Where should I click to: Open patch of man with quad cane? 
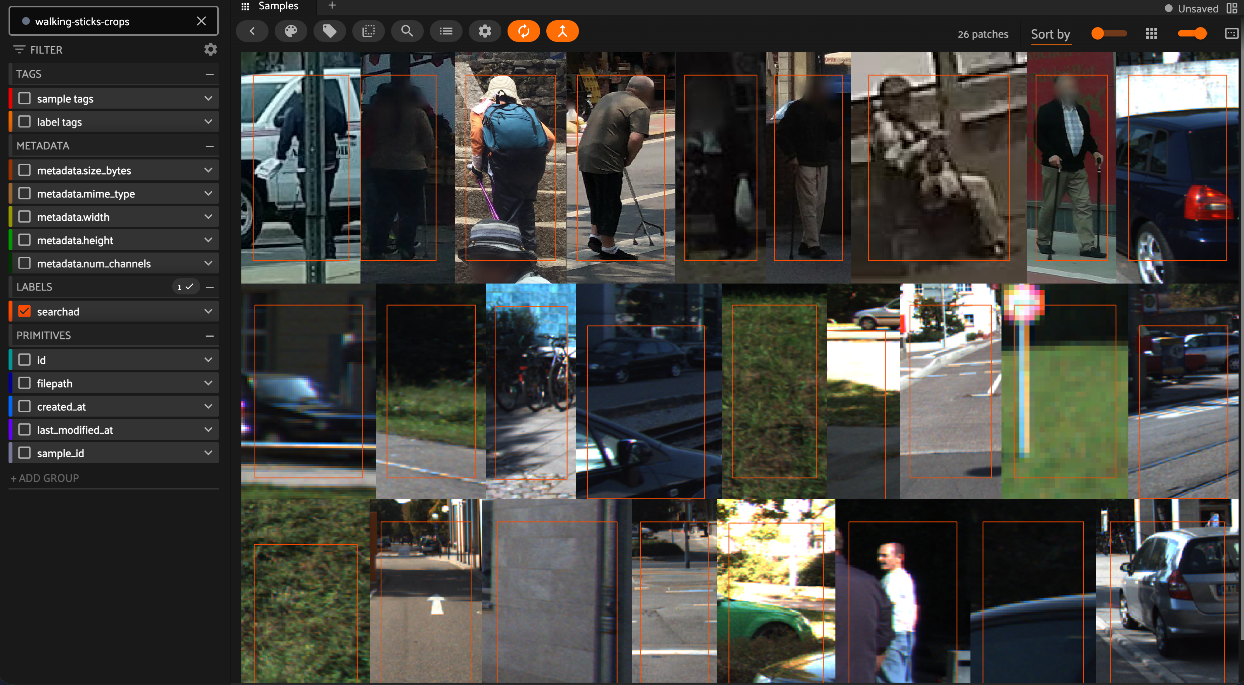point(620,167)
